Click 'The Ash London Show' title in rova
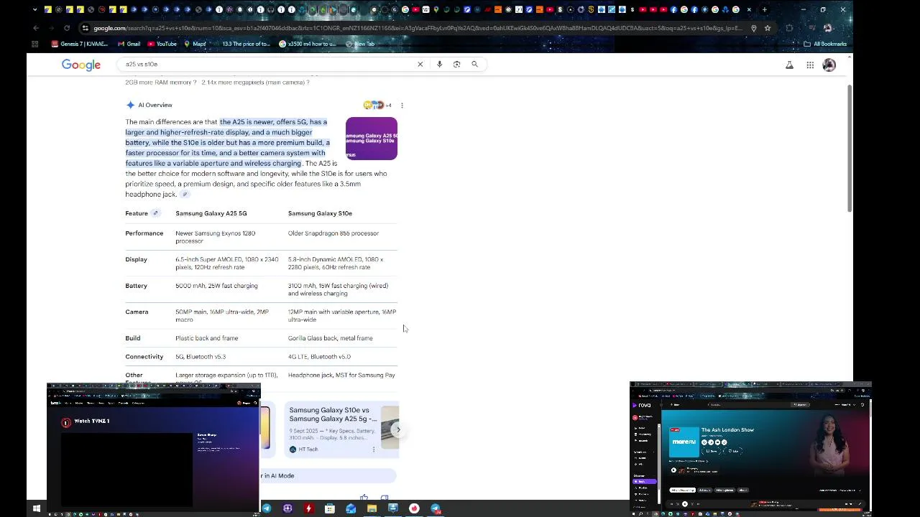920x517 pixels. (x=727, y=430)
